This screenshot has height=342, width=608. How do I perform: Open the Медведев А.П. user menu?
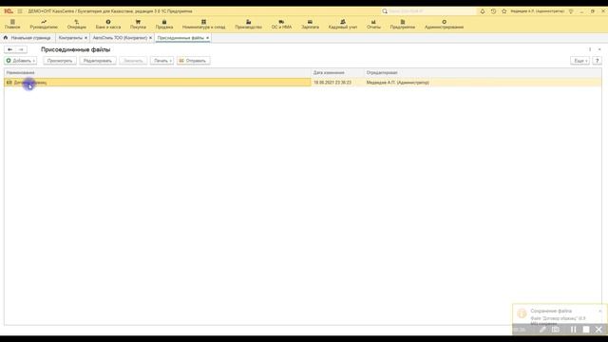537,11
